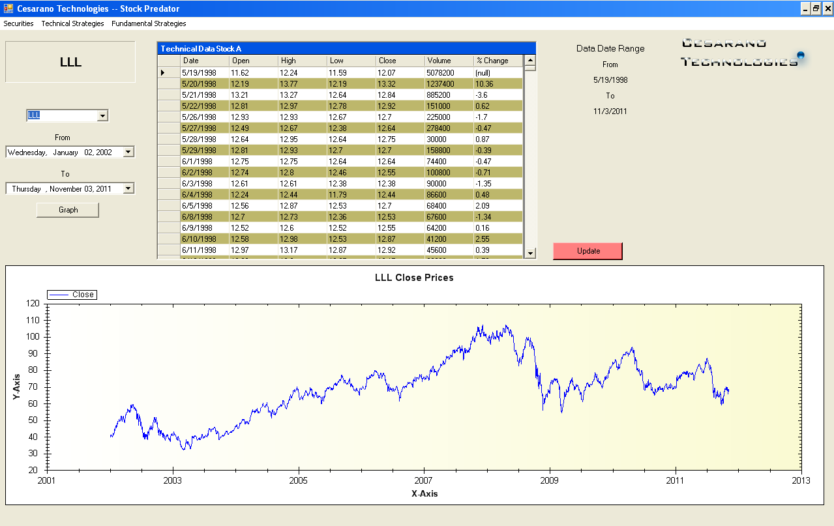This screenshot has height=526, width=834.
Task: Click the volume cell 1237400
Action: coord(449,83)
